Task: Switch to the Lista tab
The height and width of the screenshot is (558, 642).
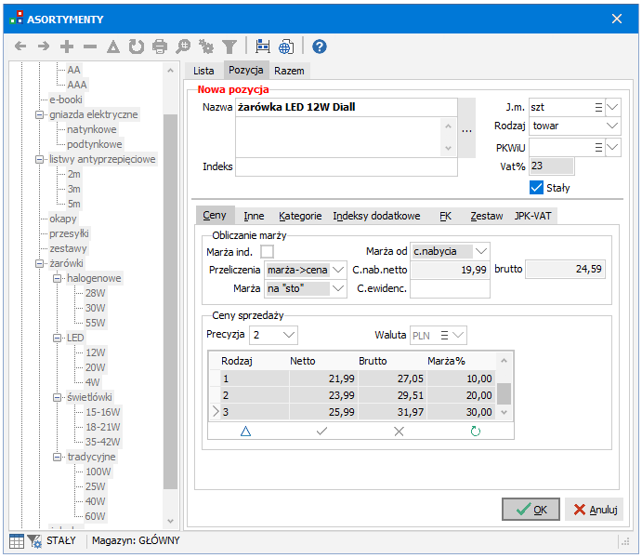Action: (x=203, y=71)
